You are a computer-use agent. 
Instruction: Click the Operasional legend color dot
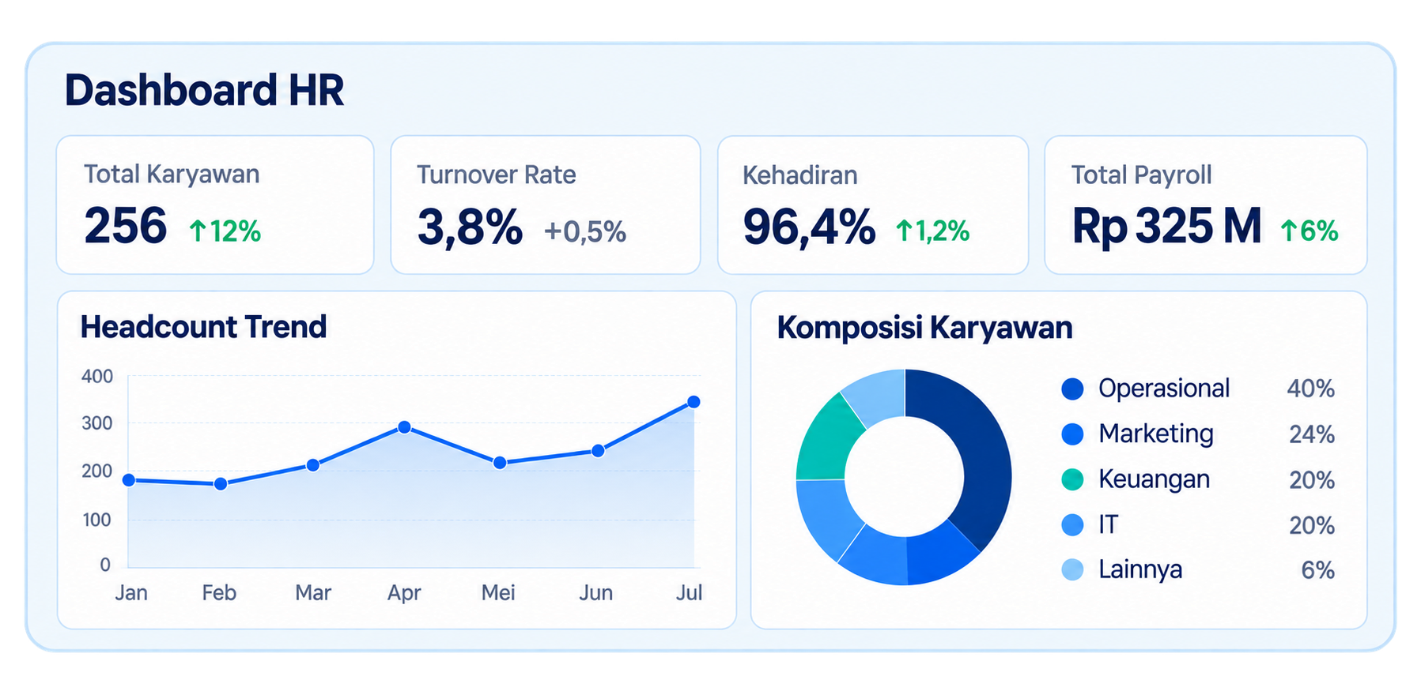1072,389
